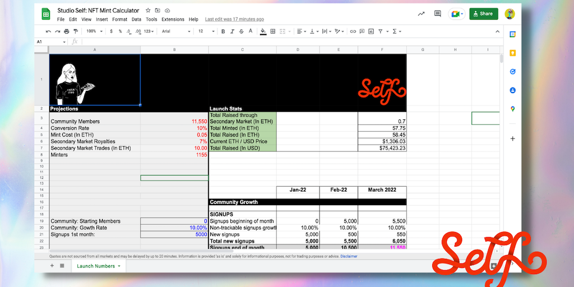Select the paint format tool

coord(76,31)
